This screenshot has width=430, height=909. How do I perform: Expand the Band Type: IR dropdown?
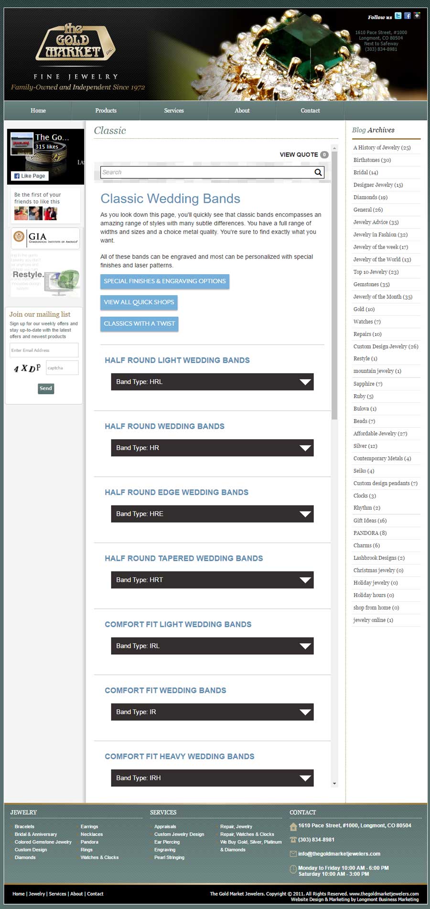tap(212, 712)
